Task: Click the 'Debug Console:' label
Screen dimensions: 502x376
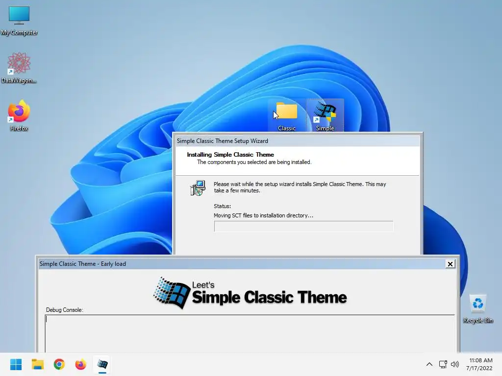Action: click(65, 310)
